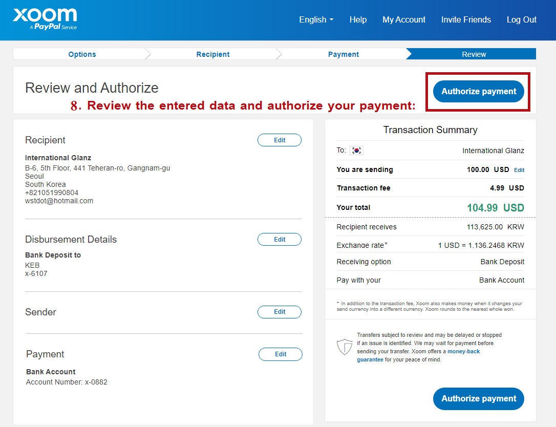Image resolution: width=556 pixels, height=427 pixels.
Task: Click the International Glanz recipient name
Action: 58,158
